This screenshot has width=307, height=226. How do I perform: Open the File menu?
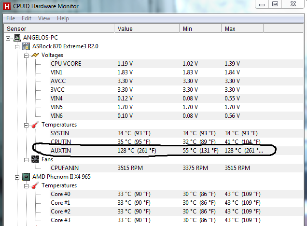pos(11,18)
